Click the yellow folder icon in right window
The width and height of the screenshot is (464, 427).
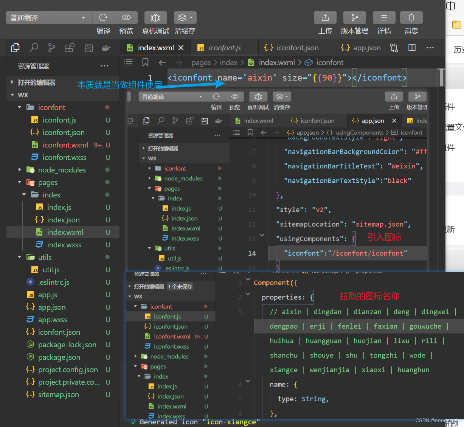(x=457, y=25)
